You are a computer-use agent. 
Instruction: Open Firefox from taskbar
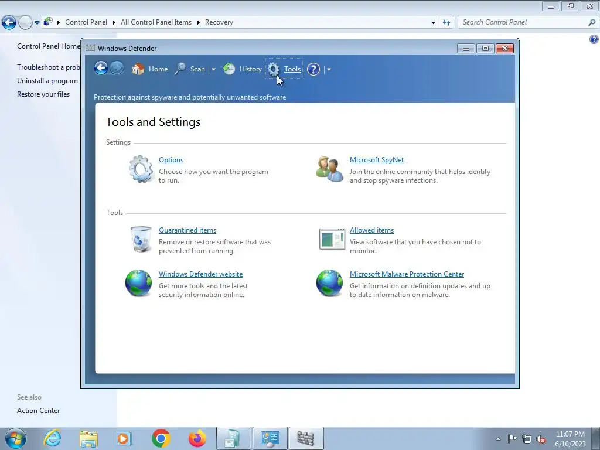pos(197,438)
